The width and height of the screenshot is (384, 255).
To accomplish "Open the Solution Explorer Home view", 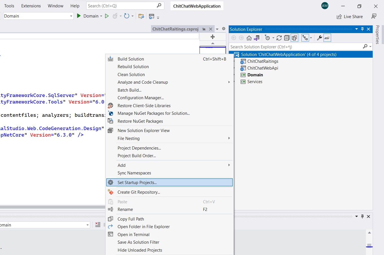I will pos(249,38).
